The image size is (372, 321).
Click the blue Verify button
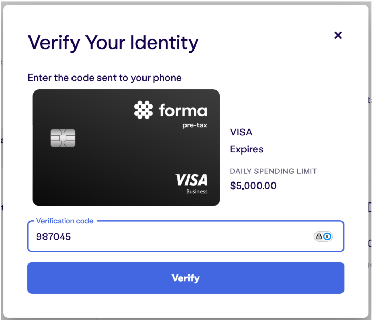coord(186,278)
